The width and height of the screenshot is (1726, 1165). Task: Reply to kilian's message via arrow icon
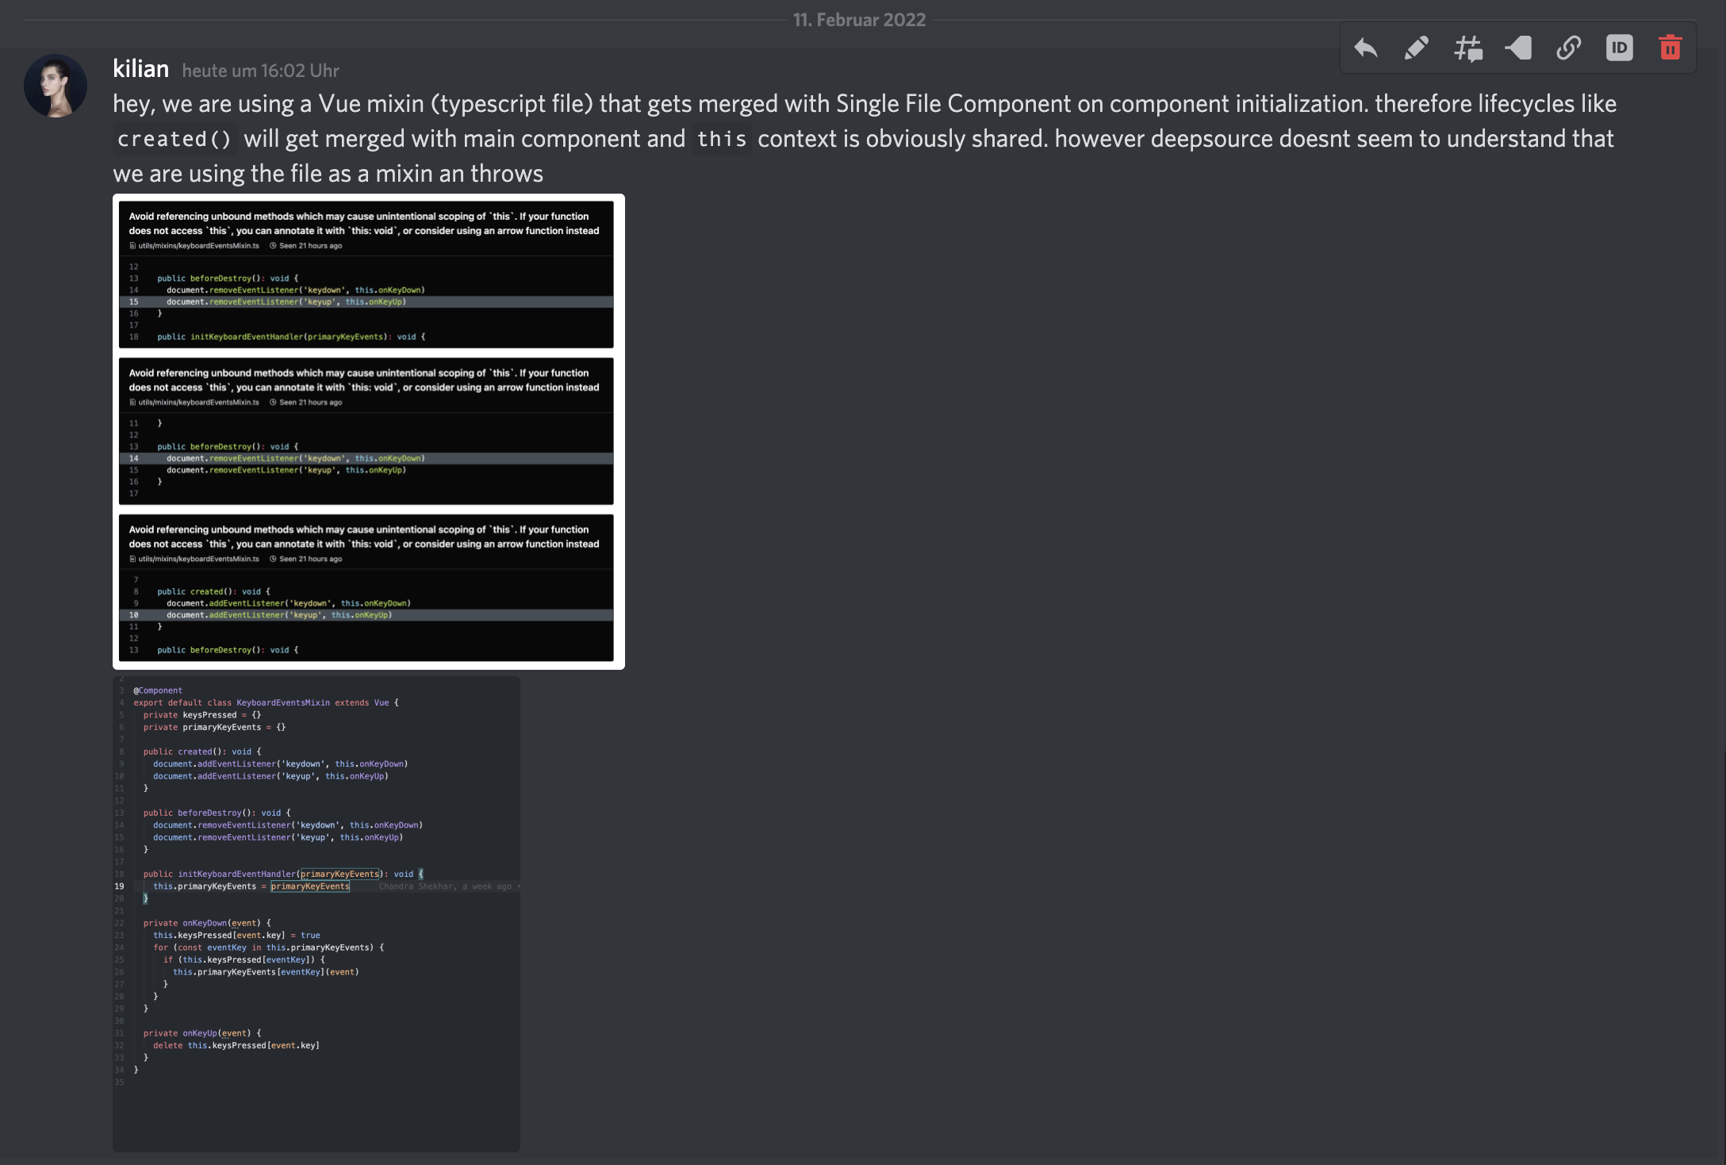[1366, 48]
